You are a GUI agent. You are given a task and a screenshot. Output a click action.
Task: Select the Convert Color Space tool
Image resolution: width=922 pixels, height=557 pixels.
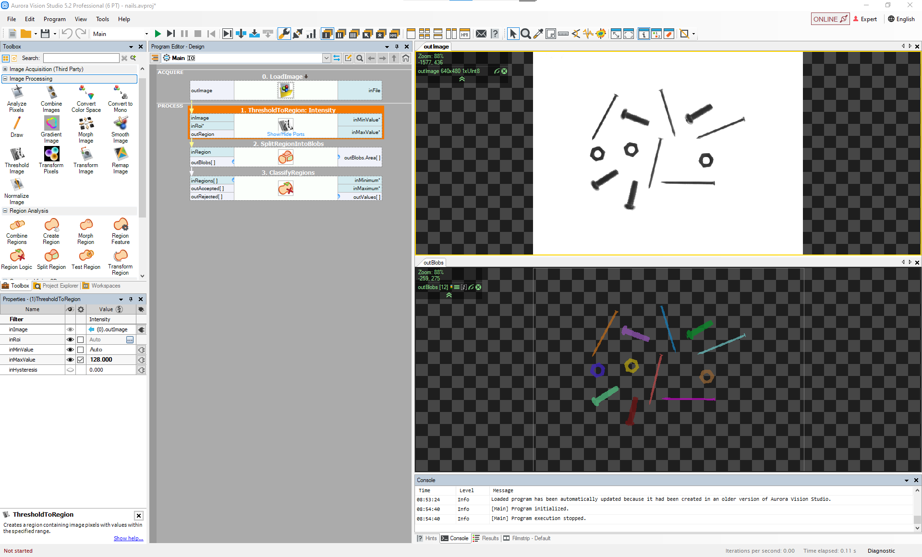(x=86, y=93)
